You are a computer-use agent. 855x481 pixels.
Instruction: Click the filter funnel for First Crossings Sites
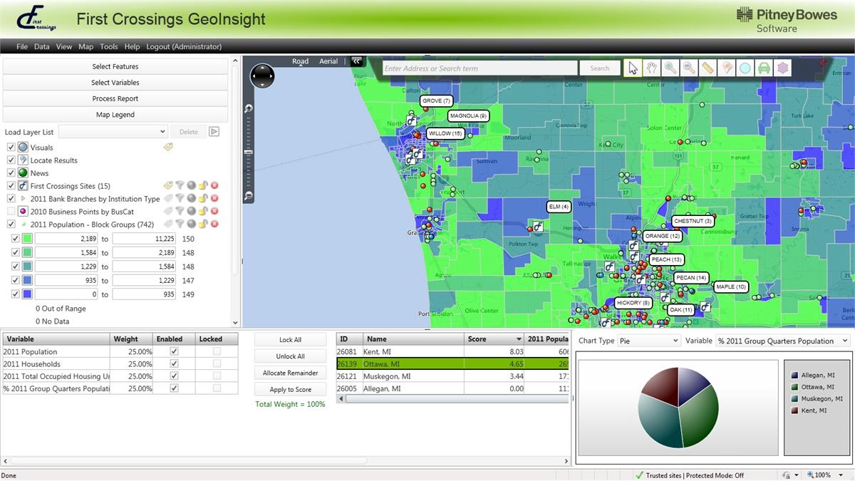coord(180,186)
